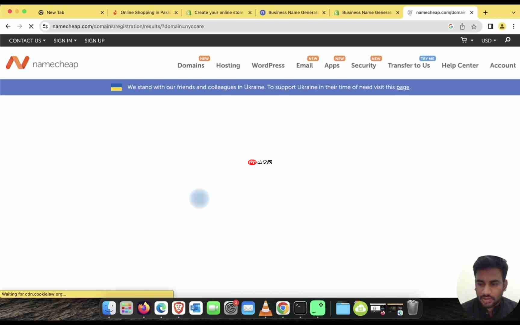
Task: Open the shopping cart icon
Action: pyautogui.click(x=464, y=40)
